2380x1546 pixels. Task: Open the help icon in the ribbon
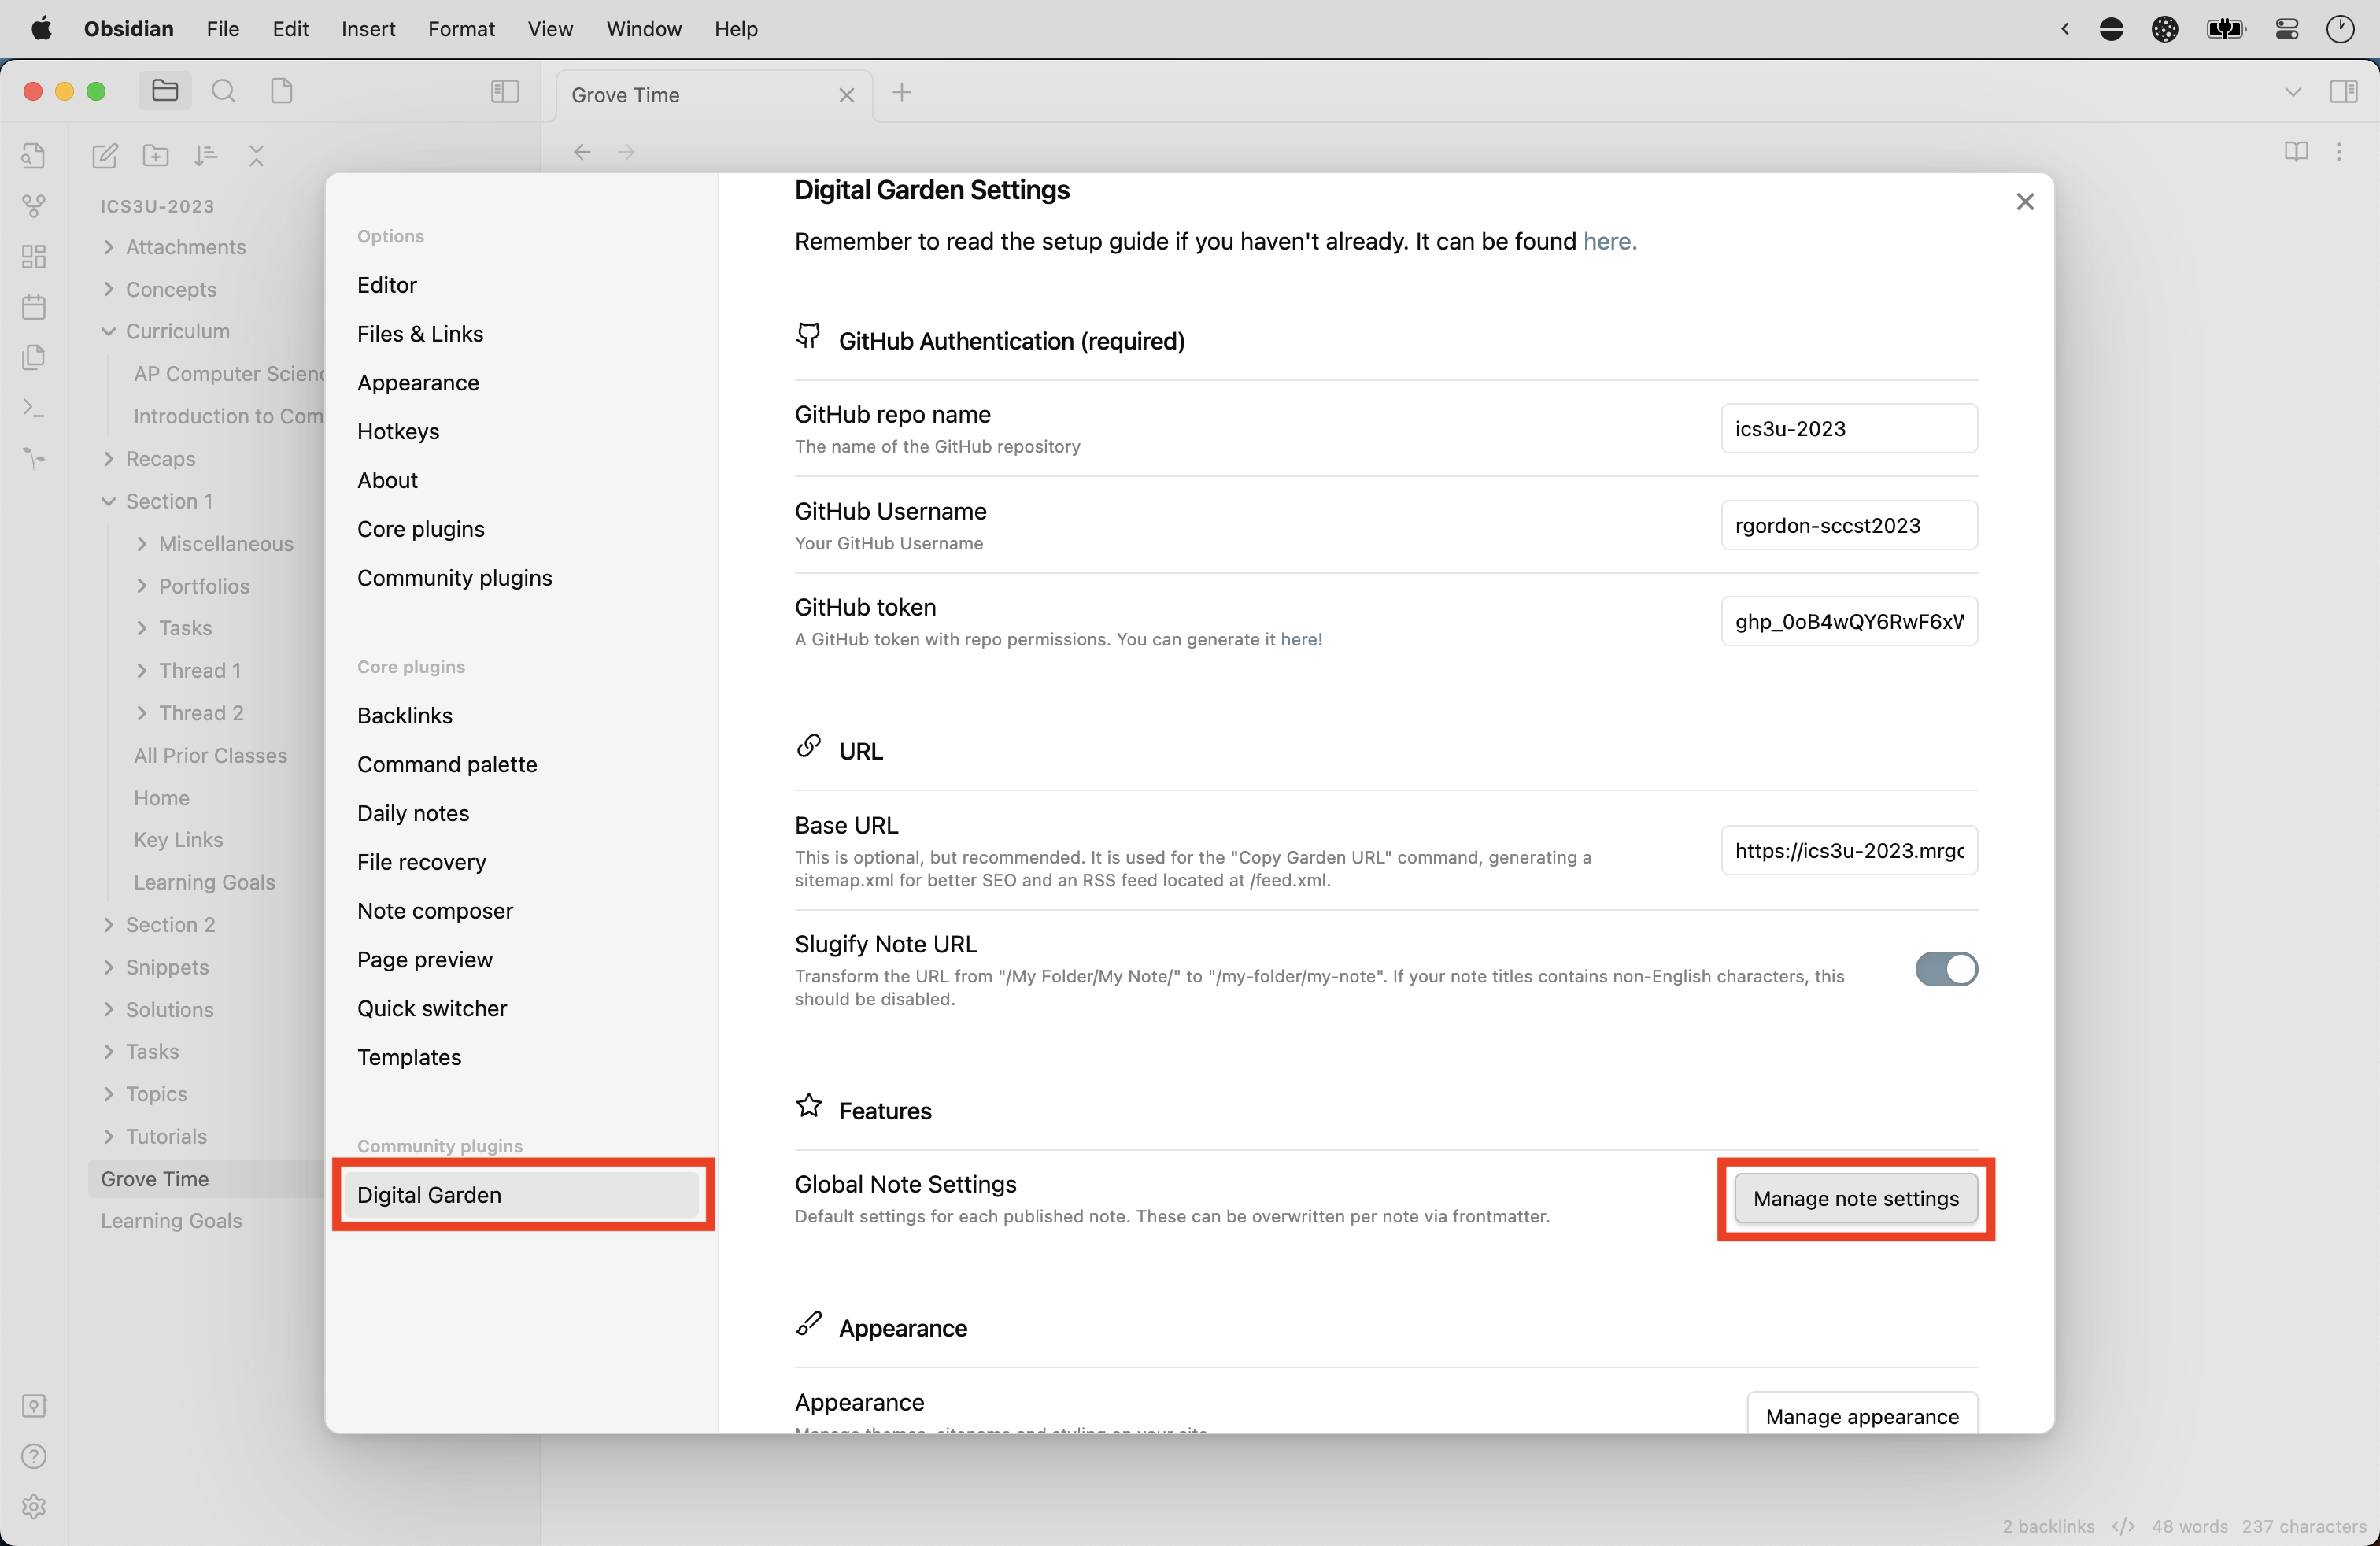coord(33,1456)
